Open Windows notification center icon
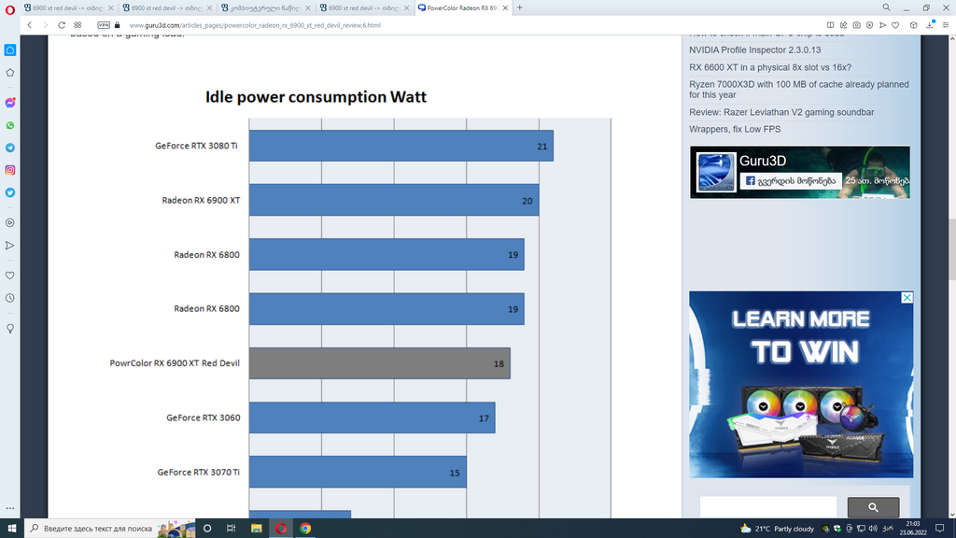The width and height of the screenshot is (956, 538). point(939,529)
